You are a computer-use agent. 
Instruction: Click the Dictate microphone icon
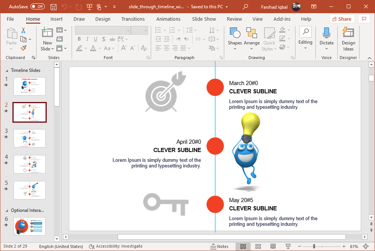pyautogui.click(x=326, y=33)
